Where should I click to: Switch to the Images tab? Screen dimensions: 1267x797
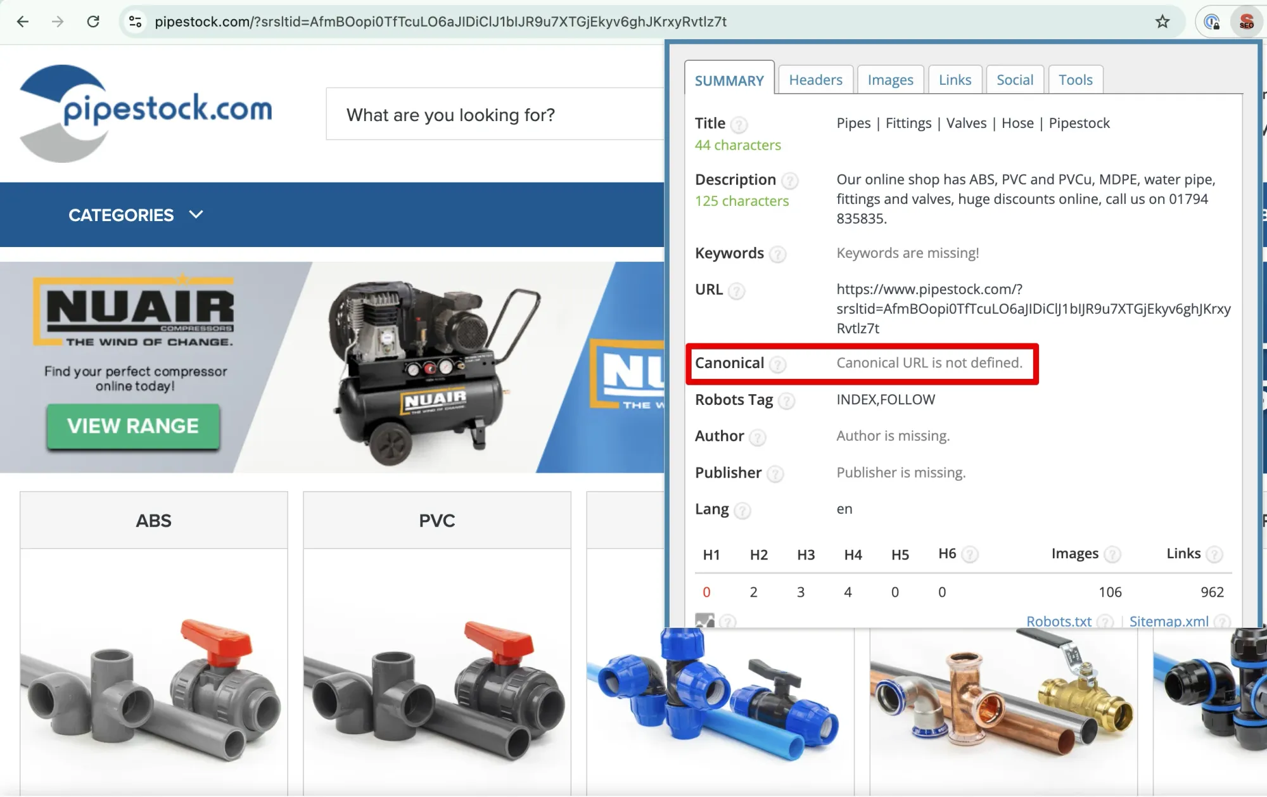point(890,80)
